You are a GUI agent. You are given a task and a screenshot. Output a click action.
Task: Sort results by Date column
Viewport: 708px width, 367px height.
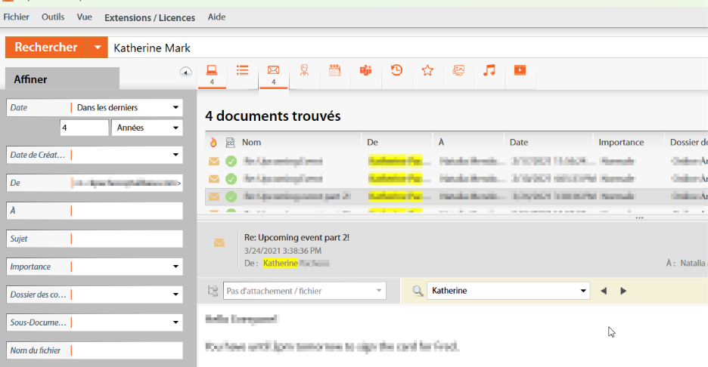point(519,142)
